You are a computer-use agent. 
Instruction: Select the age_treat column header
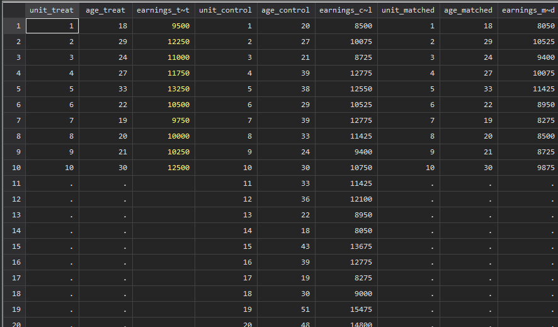pyautogui.click(x=105, y=10)
